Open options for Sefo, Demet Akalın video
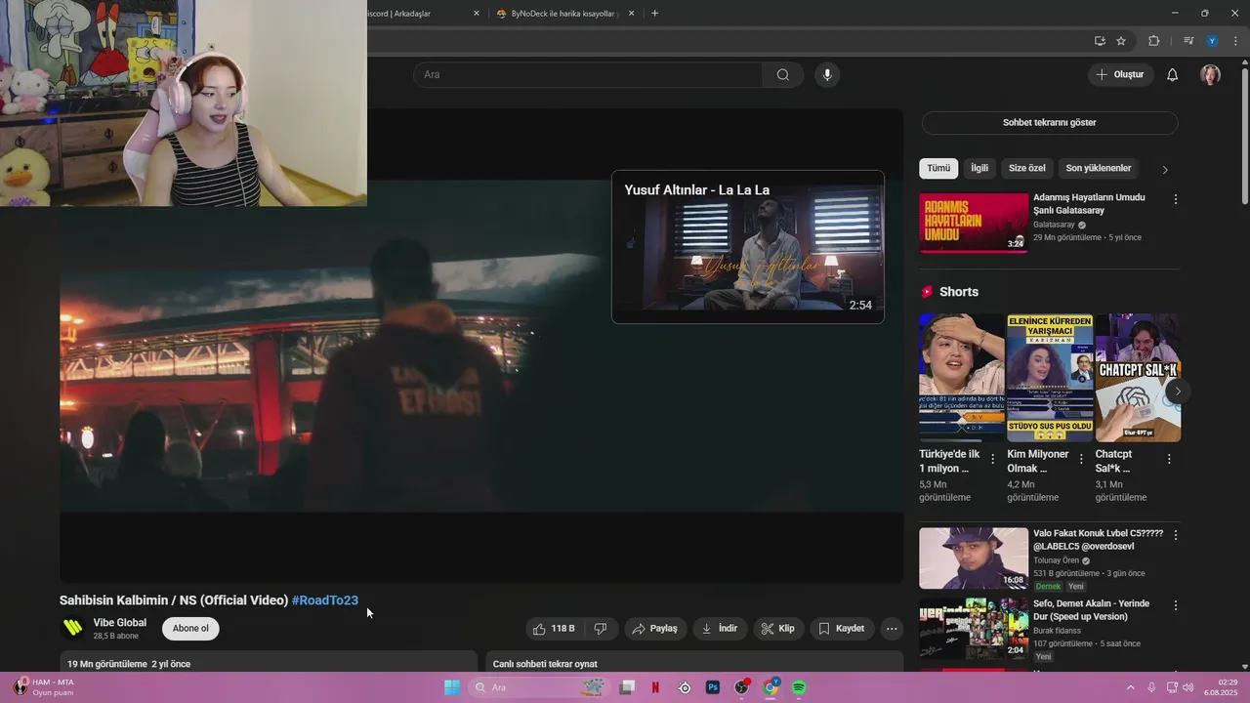The width and height of the screenshot is (1250, 703). click(1176, 605)
